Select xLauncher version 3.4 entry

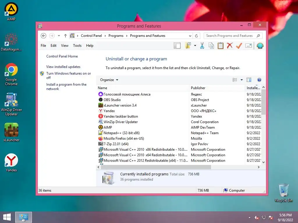coord(120,105)
